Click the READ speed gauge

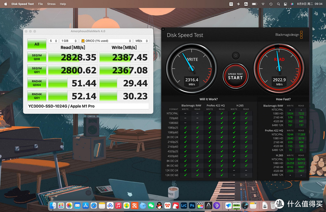pos(279,68)
